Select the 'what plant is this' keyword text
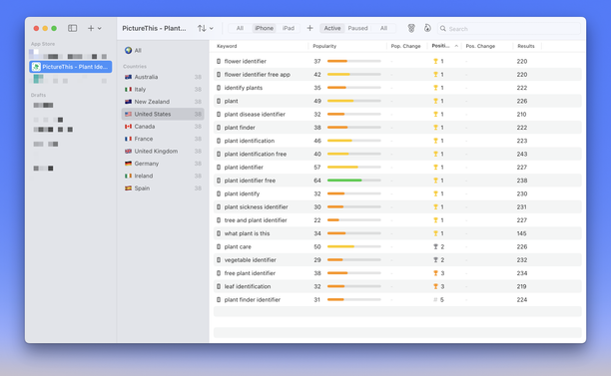The height and width of the screenshot is (376, 611). (247, 233)
